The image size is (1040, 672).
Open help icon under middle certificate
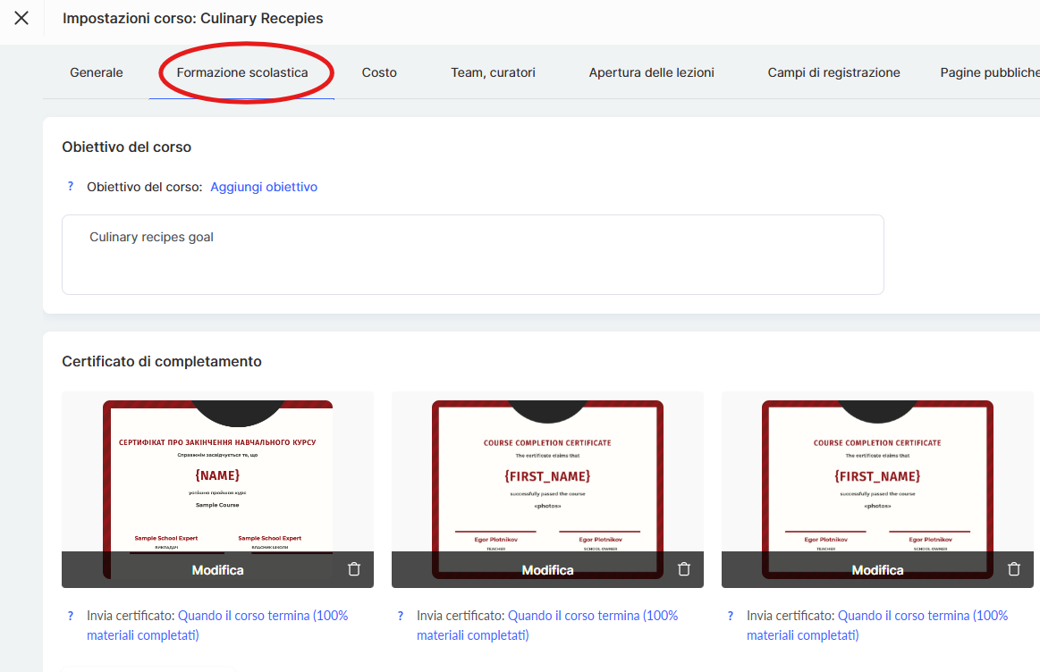pyautogui.click(x=401, y=616)
